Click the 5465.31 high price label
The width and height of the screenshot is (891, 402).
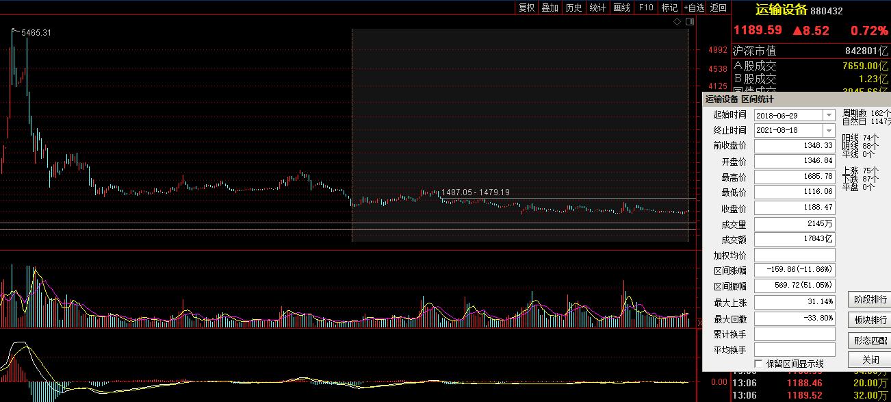[x=36, y=33]
